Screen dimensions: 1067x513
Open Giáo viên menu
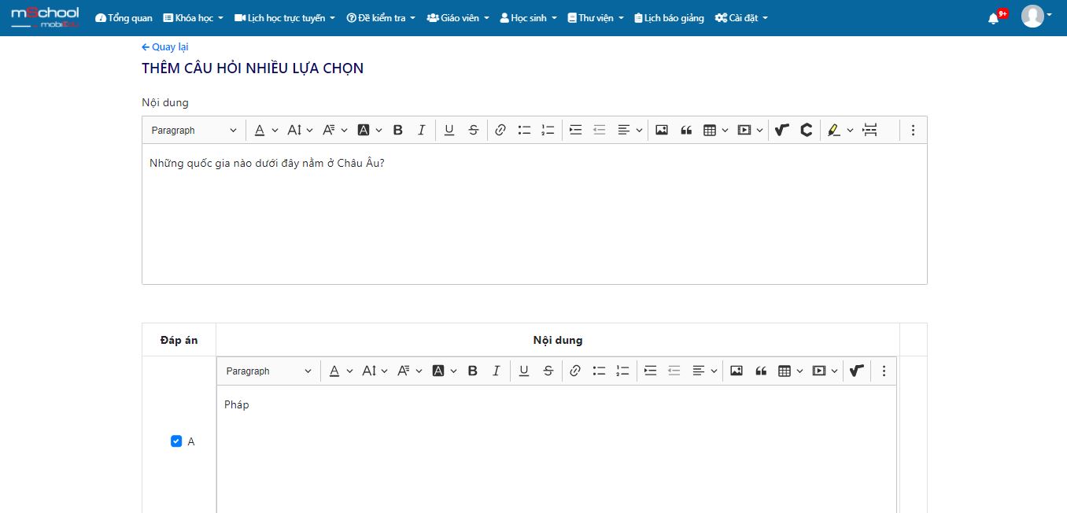tap(458, 18)
